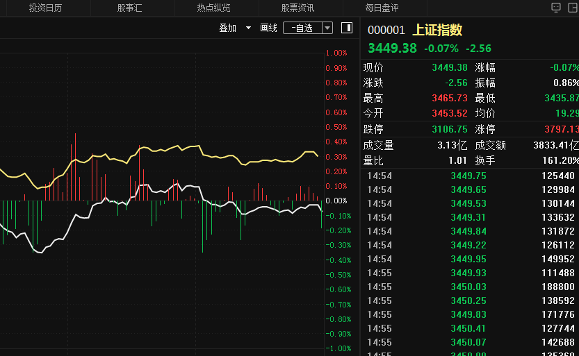Select the 画线 drawing tool
The width and height of the screenshot is (579, 356).
pos(268,28)
